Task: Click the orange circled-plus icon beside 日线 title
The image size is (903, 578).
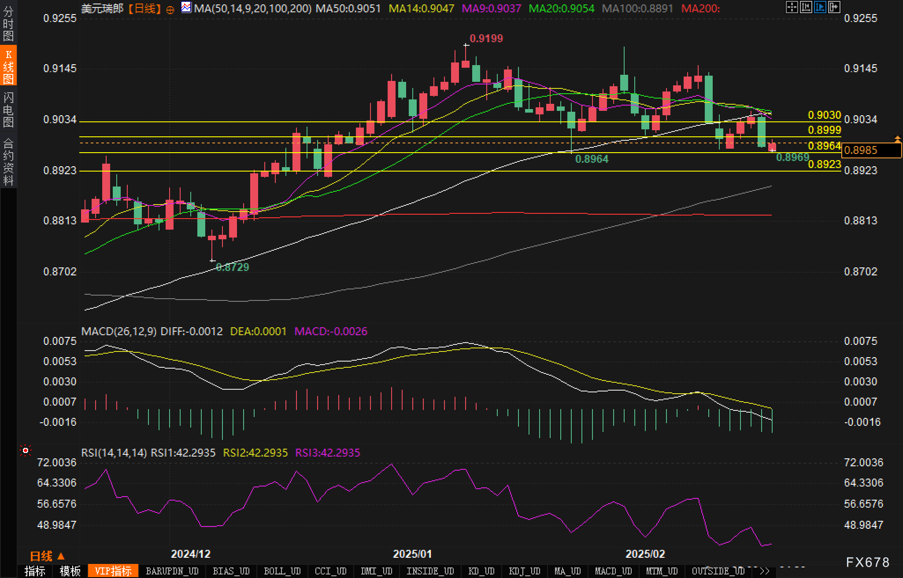Action: point(170,9)
